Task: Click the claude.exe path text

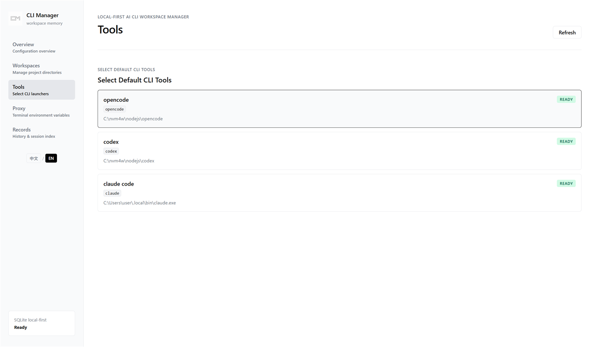Action: pyautogui.click(x=139, y=203)
